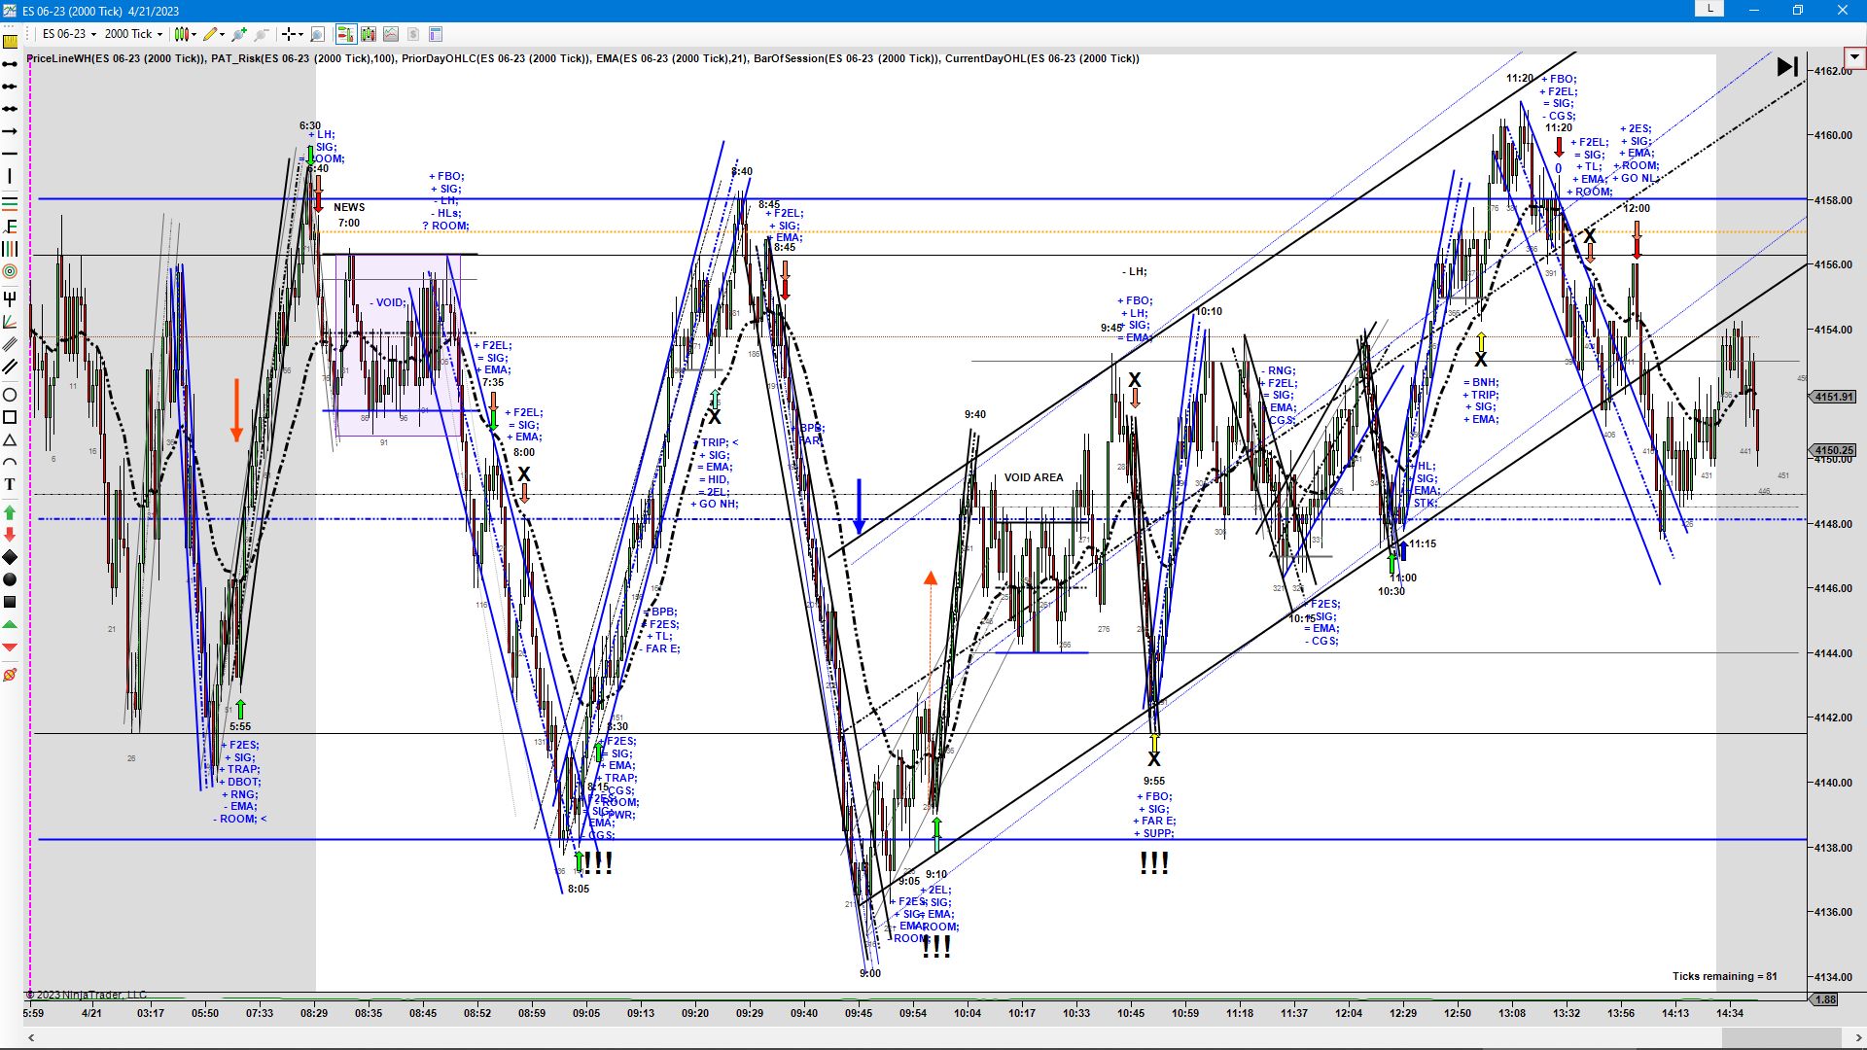Select the arrow line tool

[10, 131]
